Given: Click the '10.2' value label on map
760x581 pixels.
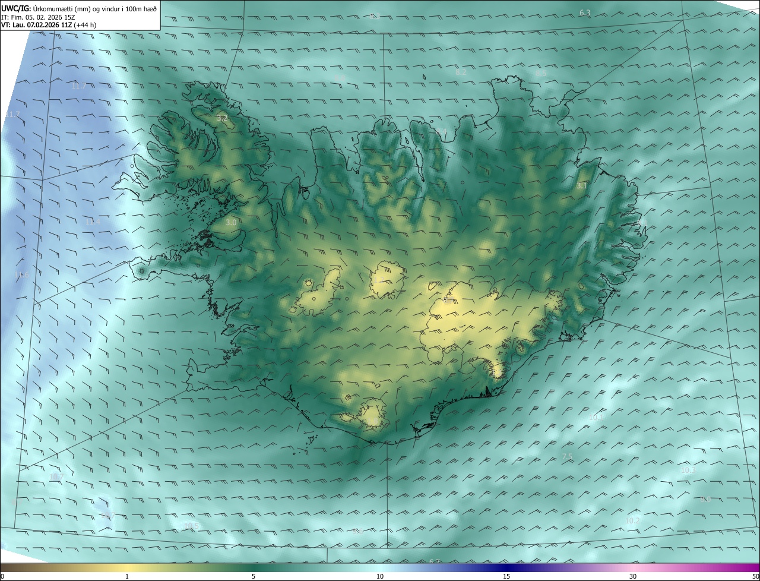Looking at the screenshot, I should (x=633, y=520).
